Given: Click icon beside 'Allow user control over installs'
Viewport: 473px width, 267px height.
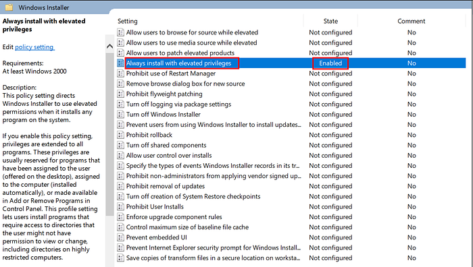Looking at the screenshot, I should tap(121, 155).
